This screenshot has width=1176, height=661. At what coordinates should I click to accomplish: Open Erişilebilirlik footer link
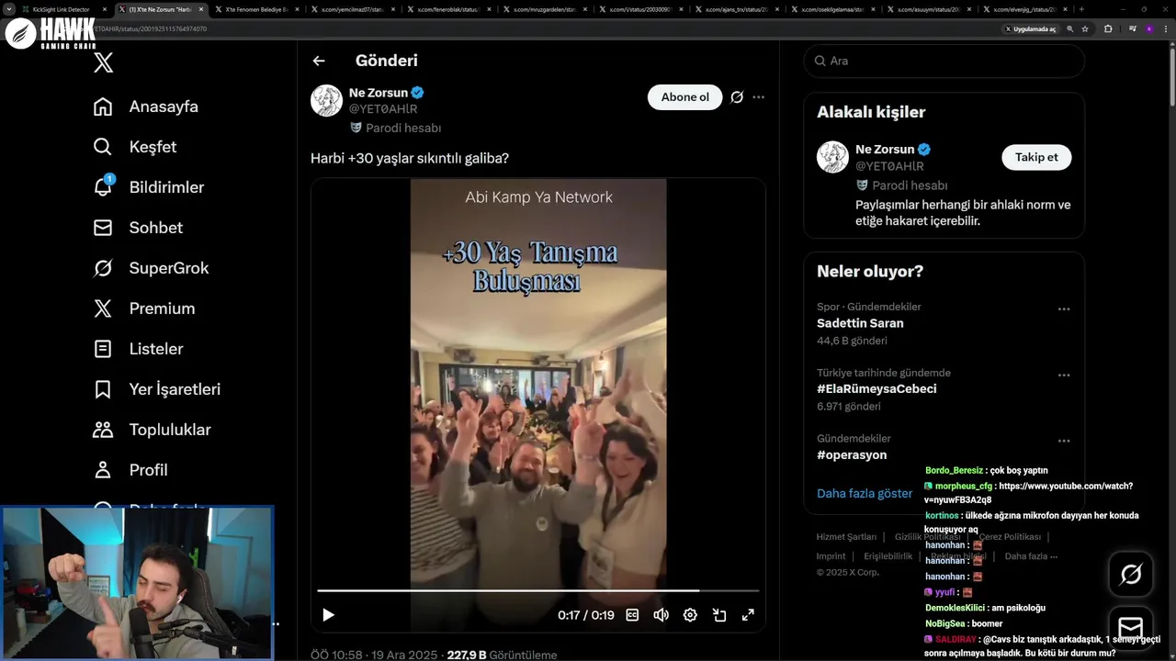click(x=888, y=556)
